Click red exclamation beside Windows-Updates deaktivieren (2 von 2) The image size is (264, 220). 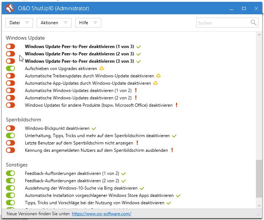136,98
